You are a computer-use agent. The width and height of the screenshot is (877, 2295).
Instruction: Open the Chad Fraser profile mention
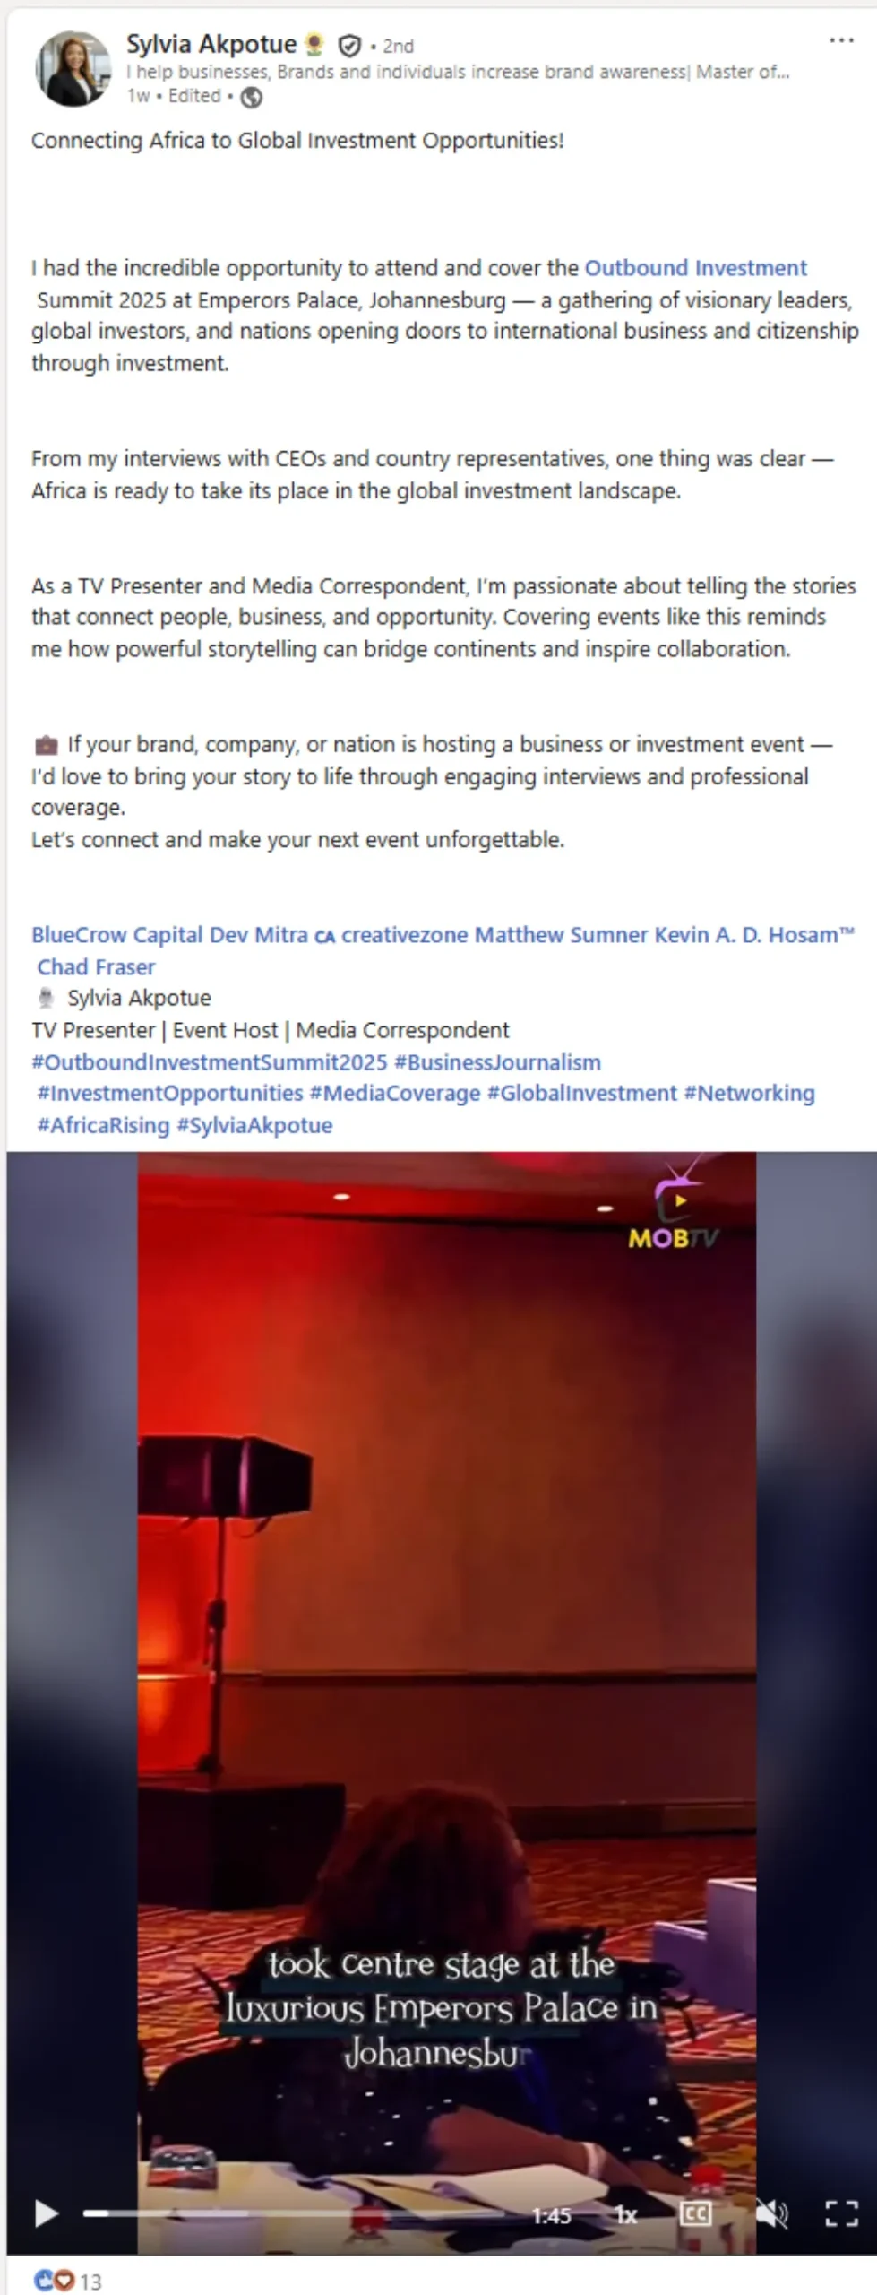(96, 967)
